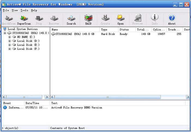Click the hard disk icon in the list row

coord(53,34)
